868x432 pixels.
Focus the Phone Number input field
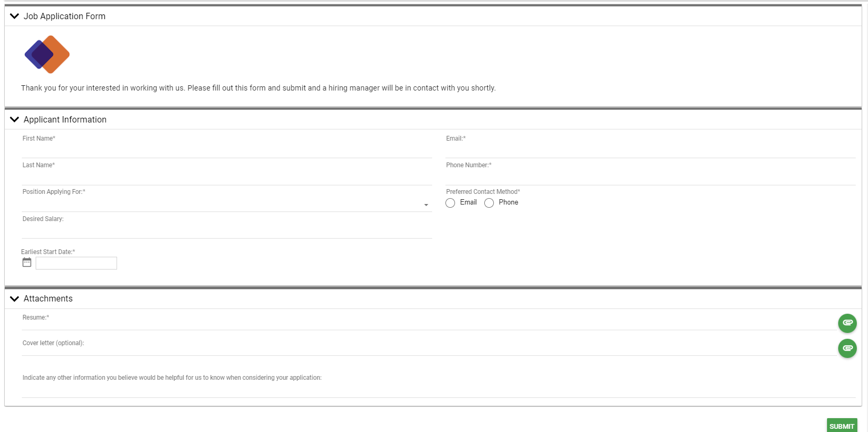tap(650, 178)
